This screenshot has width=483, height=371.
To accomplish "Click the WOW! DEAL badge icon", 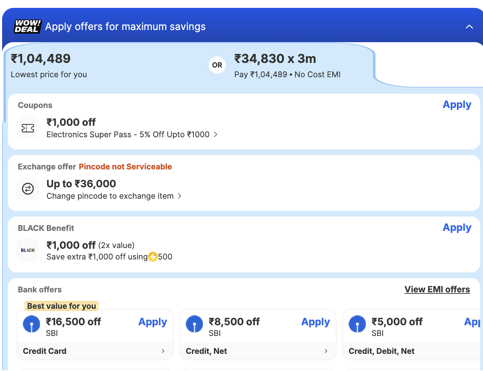I will pos(28,26).
